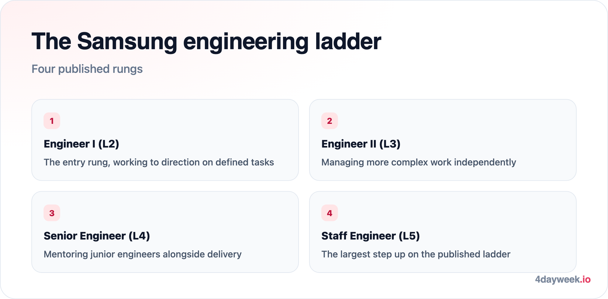The height and width of the screenshot is (299, 608).
Task: Click the L2 label in first card
Action: click(x=109, y=144)
